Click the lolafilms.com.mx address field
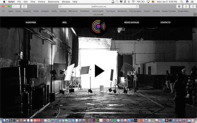Screen dimensions: 197x123 click(x=99, y=6)
